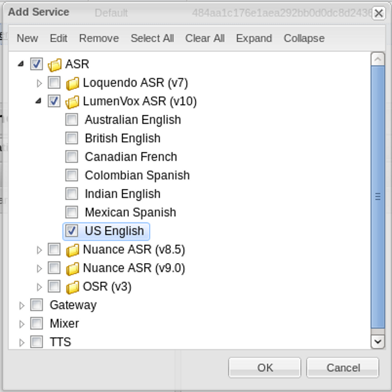The image size is (392, 392).
Task: Uncheck the LumenVox ASR (v10) checkbox
Action: pyautogui.click(x=54, y=101)
